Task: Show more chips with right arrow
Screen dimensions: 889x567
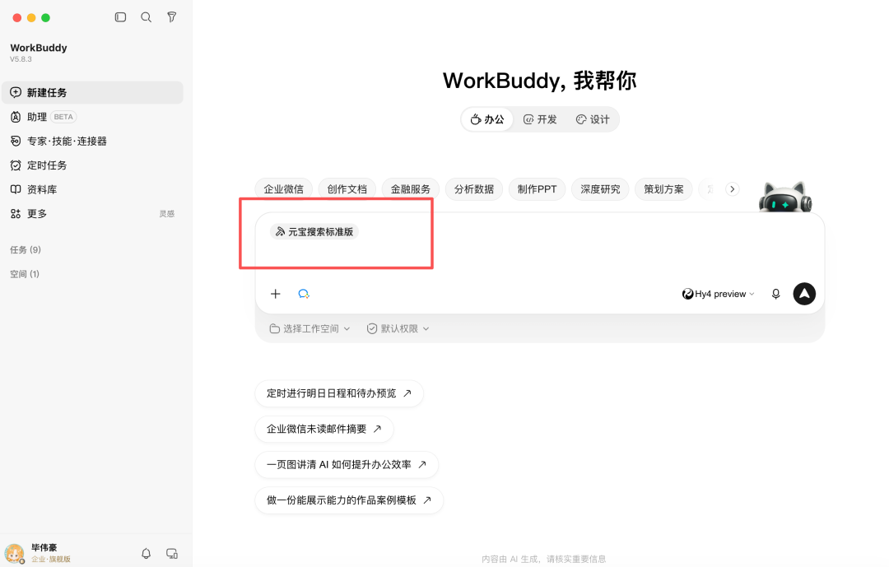Action: click(x=733, y=189)
